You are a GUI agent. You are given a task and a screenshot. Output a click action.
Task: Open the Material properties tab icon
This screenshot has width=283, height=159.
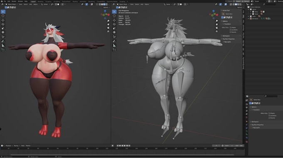[x=246, y=142]
